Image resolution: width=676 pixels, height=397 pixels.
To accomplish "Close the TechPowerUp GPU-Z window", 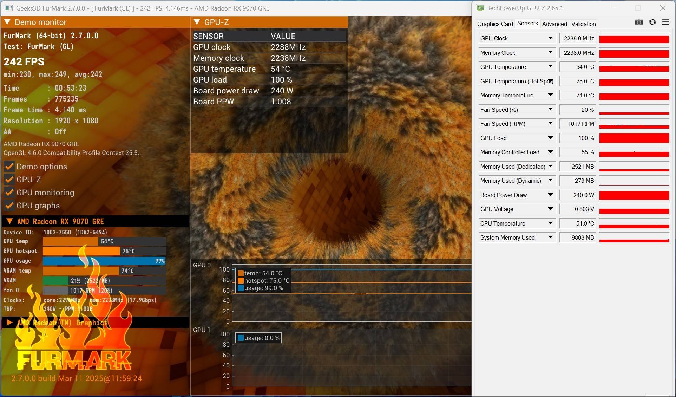I will pos(663,8).
